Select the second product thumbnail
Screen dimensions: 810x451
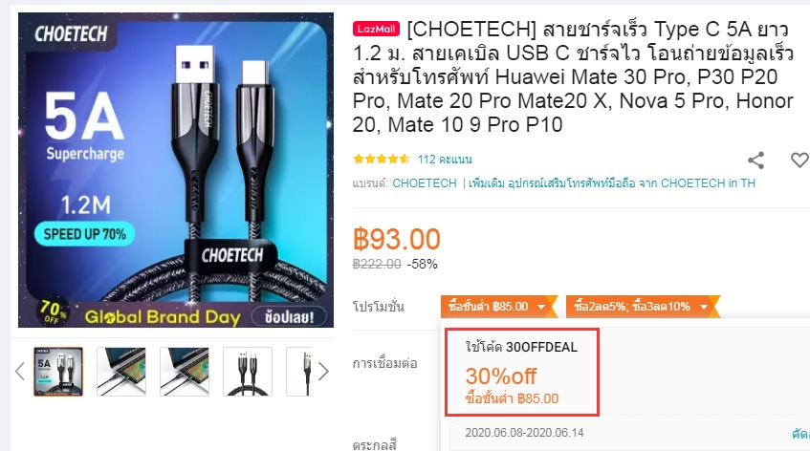point(121,372)
